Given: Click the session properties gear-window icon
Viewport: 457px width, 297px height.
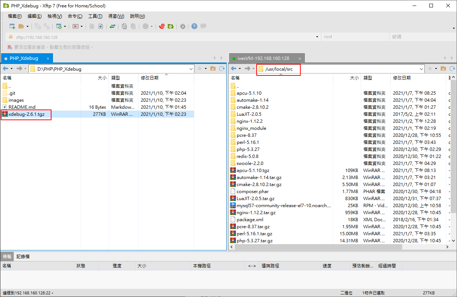Looking at the screenshot, I should coord(59,26).
